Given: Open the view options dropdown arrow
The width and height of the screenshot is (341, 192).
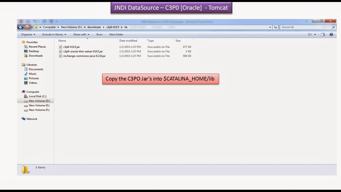Looking at the screenshot, I should (x=315, y=34).
